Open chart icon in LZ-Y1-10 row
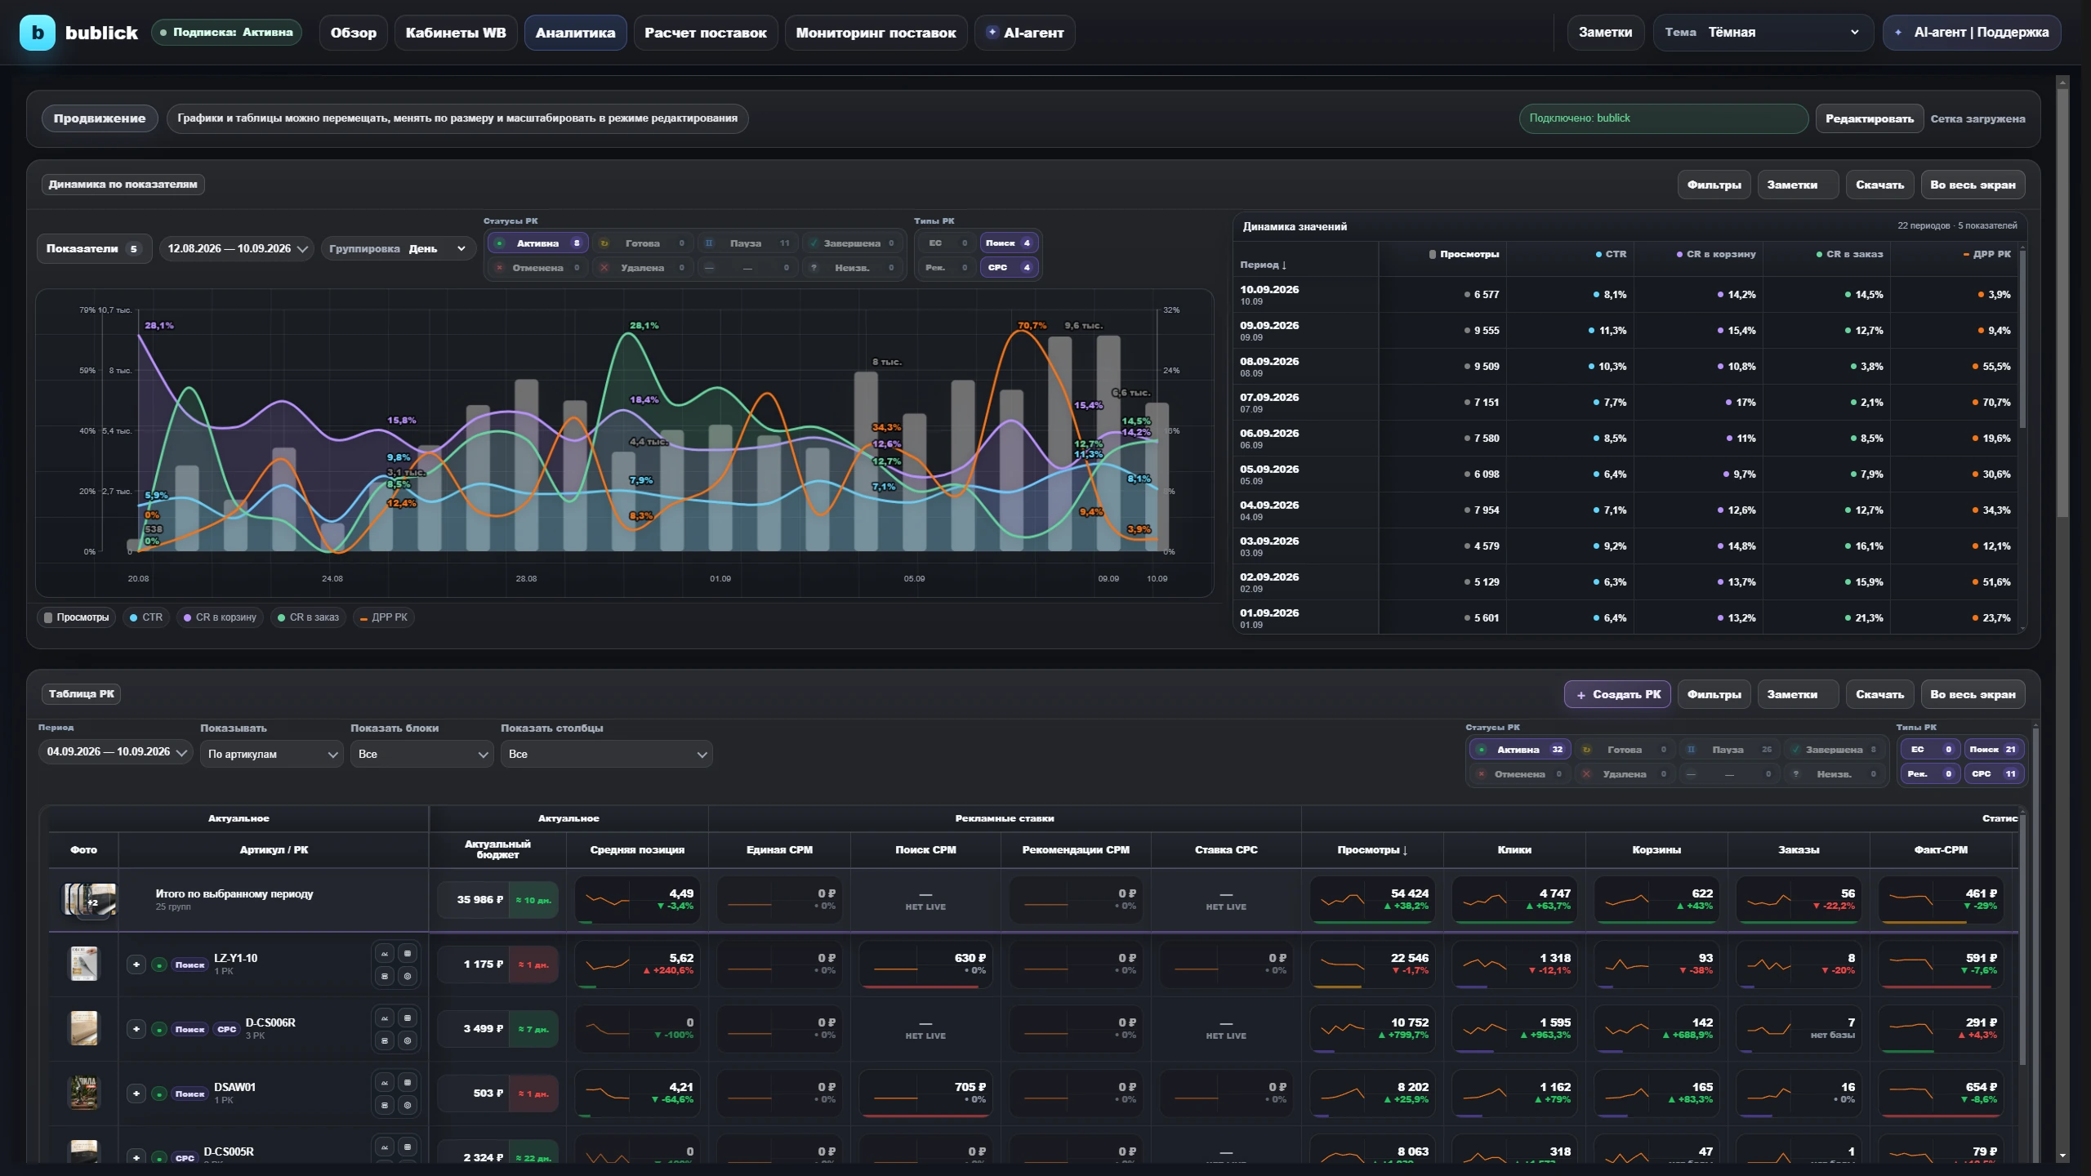This screenshot has height=1176, width=2091. [385, 953]
